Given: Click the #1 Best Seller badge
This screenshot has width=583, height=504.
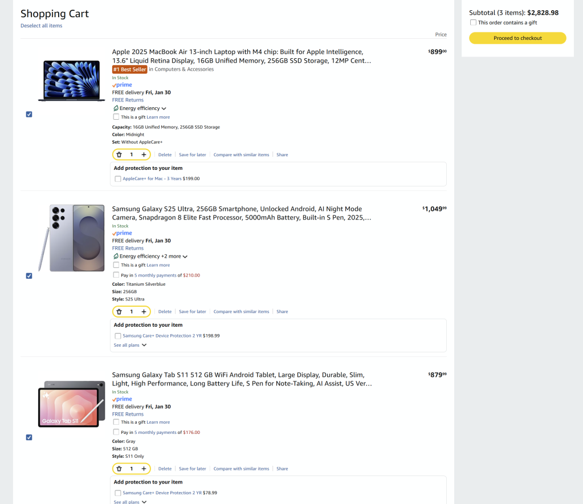Looking at the screenshot, I should pos(129,70).
